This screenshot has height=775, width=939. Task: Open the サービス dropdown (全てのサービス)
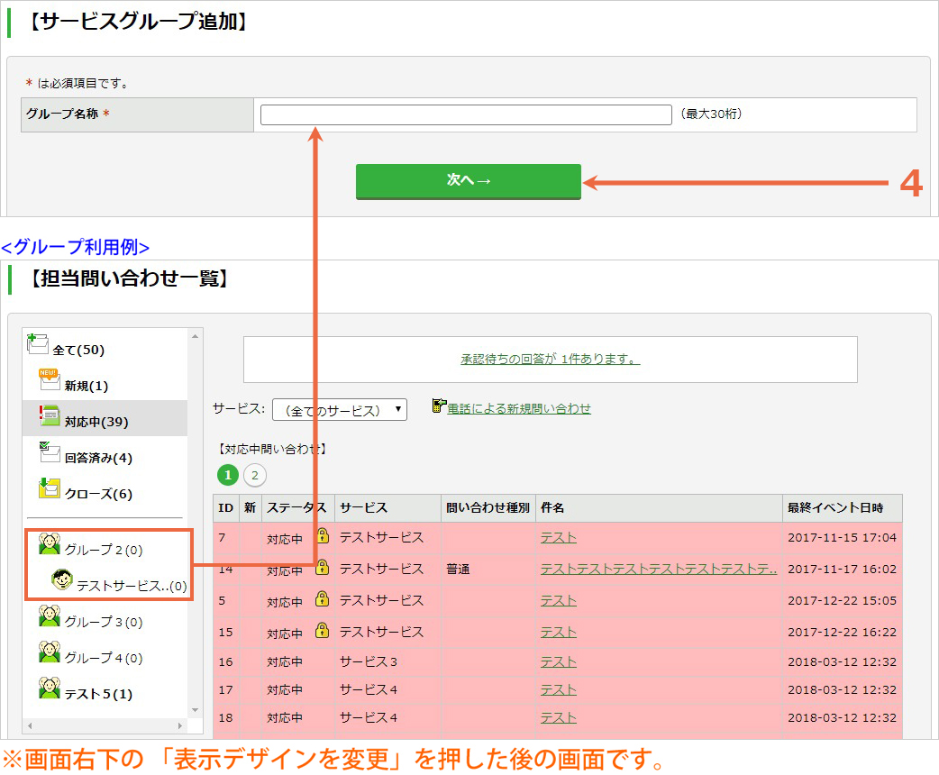tap(340, 410)
